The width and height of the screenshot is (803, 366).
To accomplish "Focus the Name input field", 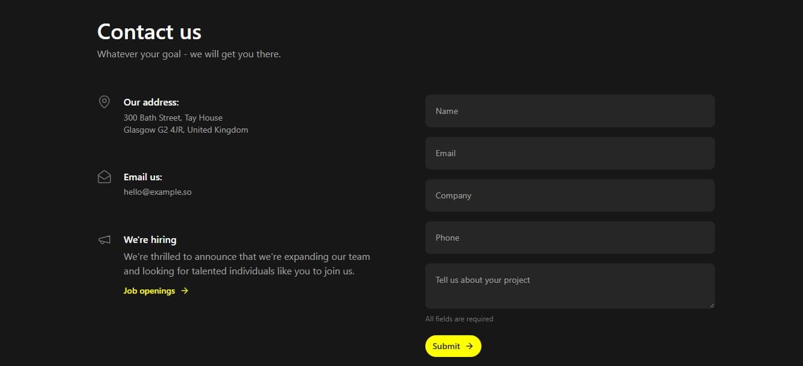I will 570,111.
